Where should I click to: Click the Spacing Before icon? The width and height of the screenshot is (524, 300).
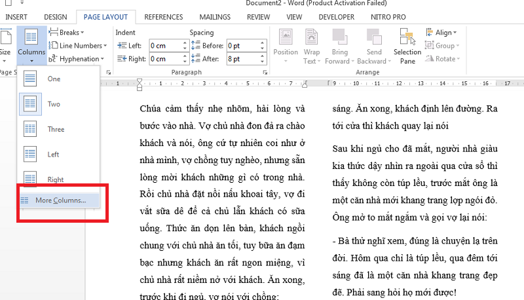coord(196,45)
